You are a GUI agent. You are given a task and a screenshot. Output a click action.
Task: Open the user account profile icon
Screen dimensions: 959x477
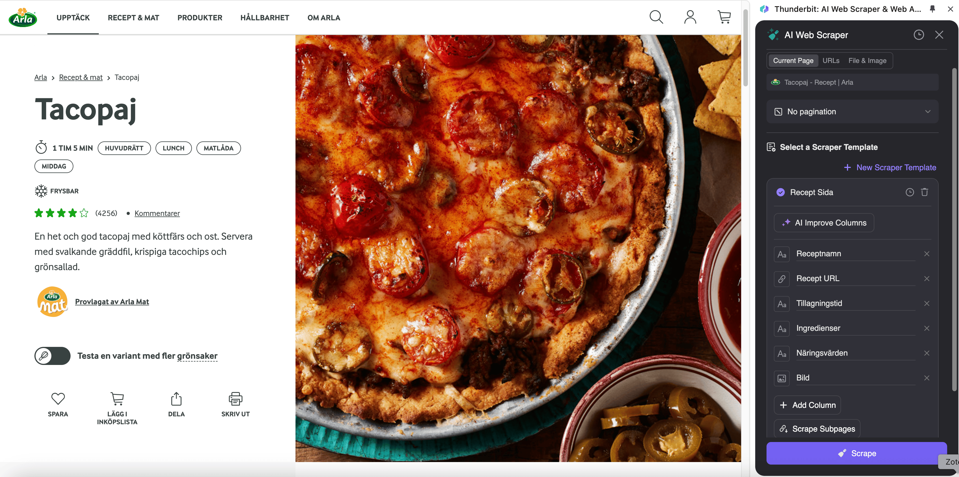(x=690, y=17)
